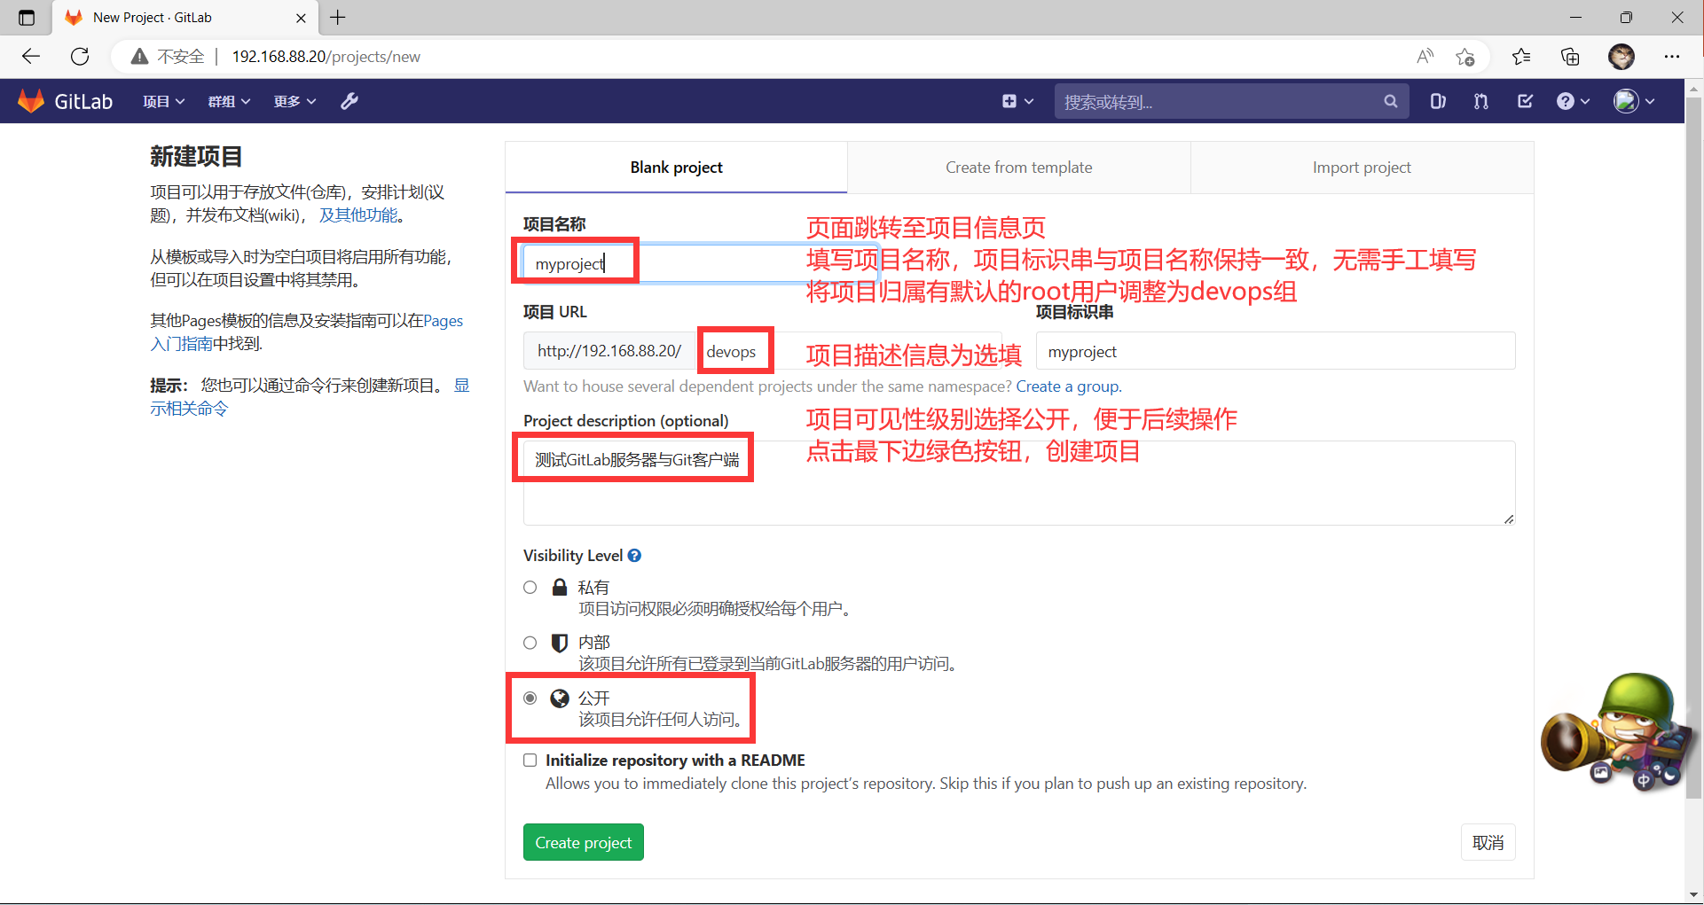
Task: Click the browser address bar URL
Action: 326,57
